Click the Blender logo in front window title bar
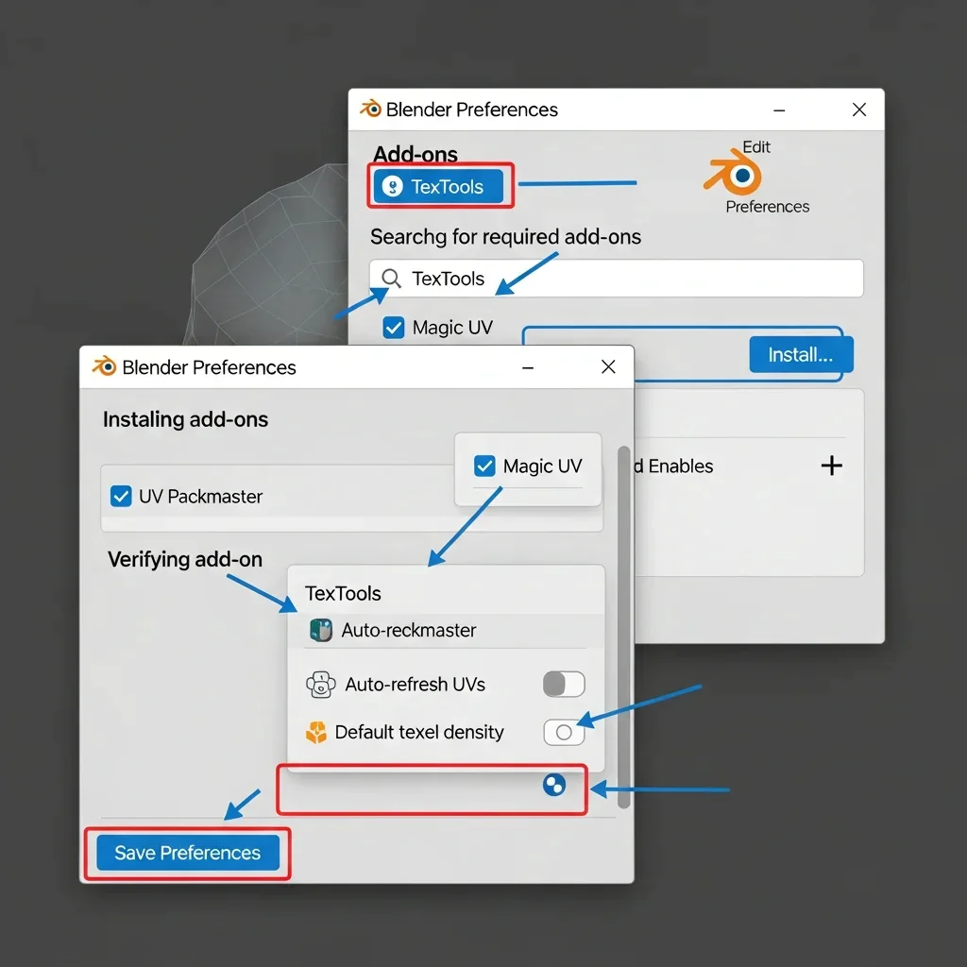The width and height of the screenshot is (967, 967). (104, 367)
